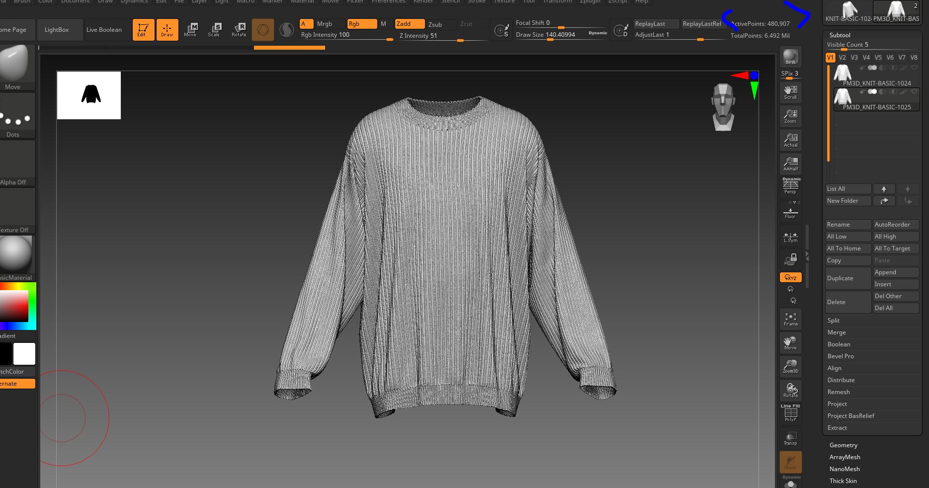Click the ReplayLast button
The image size is (929, 488).
click(x=656, y=24)
